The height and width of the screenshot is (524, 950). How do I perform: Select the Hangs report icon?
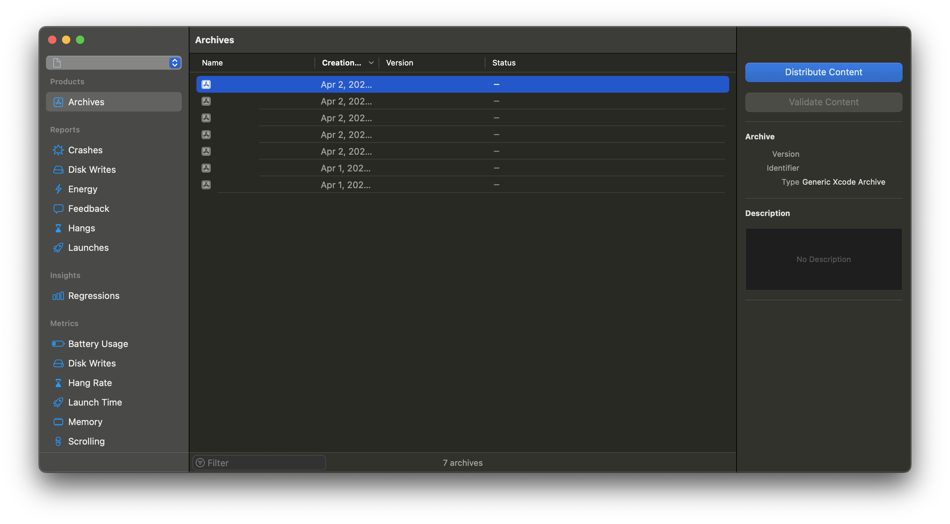[58, 228]
